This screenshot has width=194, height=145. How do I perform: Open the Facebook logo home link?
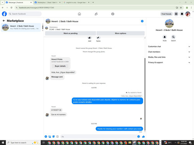coord(4,14)
